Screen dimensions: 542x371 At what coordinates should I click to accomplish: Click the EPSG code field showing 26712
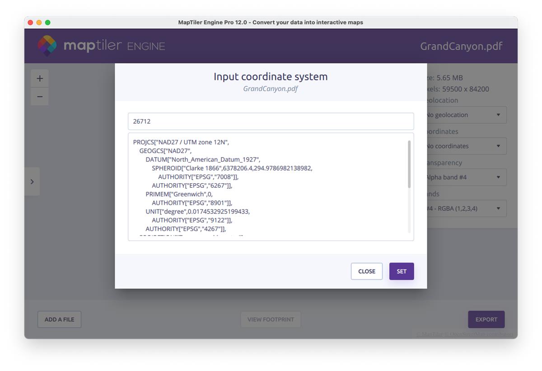pyautogui.click(x=271, y=121)
